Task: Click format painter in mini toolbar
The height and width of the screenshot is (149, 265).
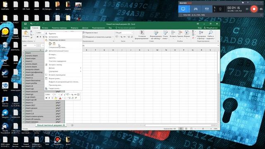Action: coord(76,98)
